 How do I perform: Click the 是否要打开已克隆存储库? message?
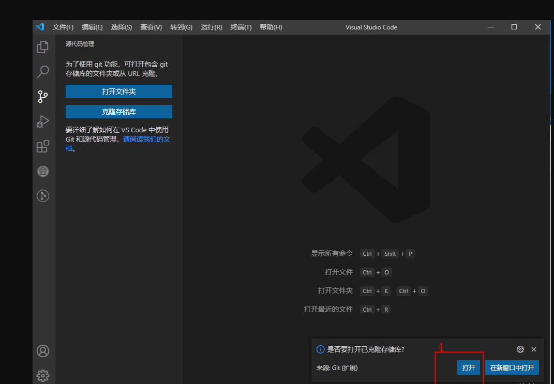pos(366,349)
